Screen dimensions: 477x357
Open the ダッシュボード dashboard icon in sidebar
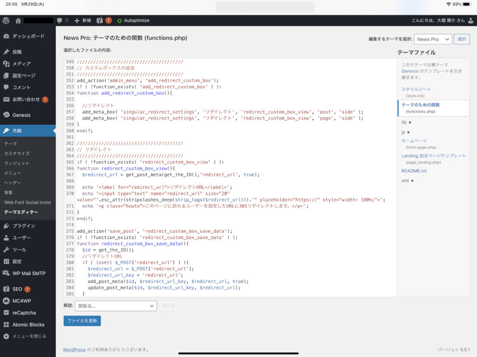click(x=6, y=36)
